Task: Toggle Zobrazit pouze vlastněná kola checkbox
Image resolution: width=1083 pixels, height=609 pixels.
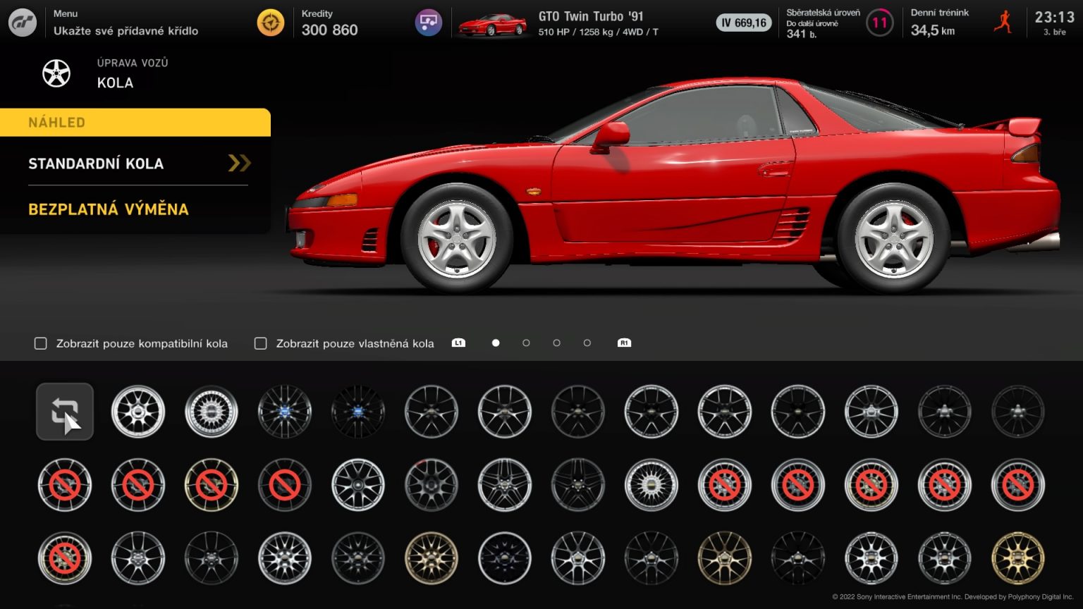Action: pyautogui.click(x=261, y=343)
